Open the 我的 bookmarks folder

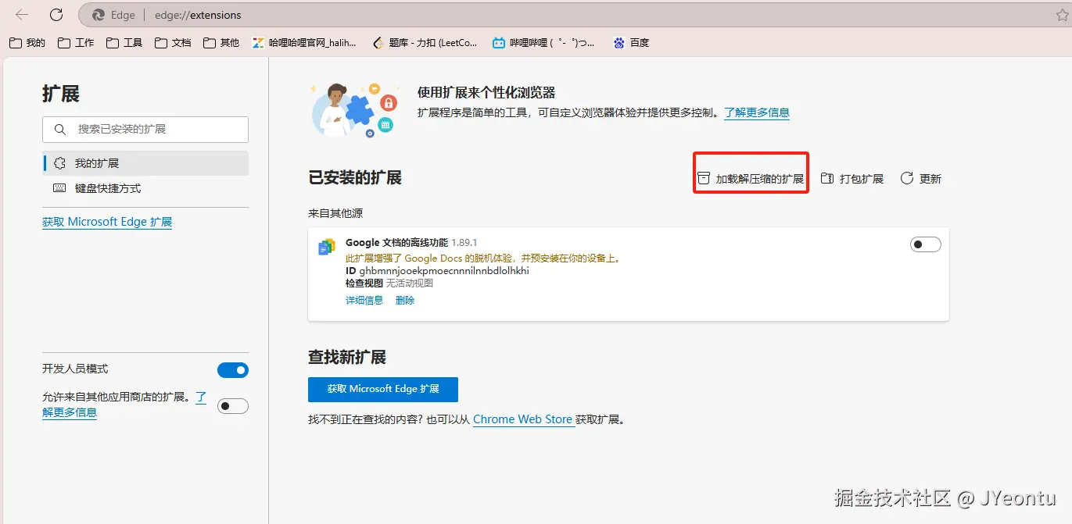tap(27, 43)
